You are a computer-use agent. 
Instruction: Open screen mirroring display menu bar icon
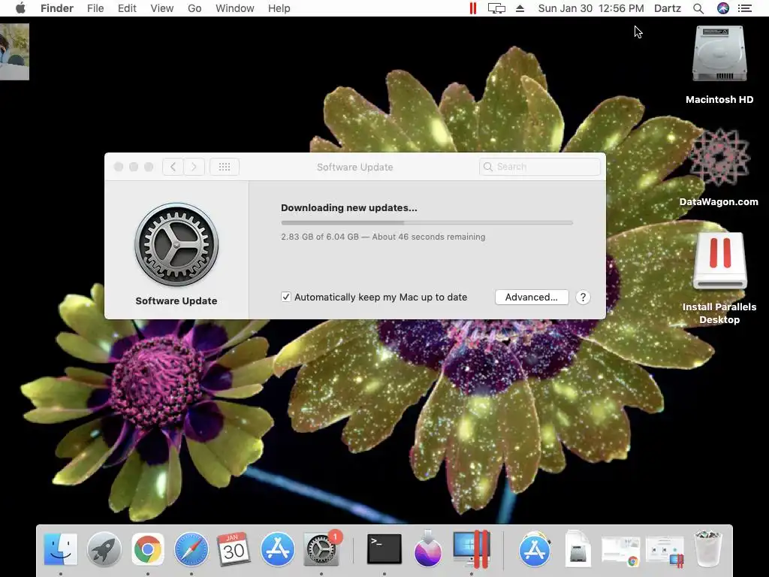pyautogui.click(x=496, y=8)
